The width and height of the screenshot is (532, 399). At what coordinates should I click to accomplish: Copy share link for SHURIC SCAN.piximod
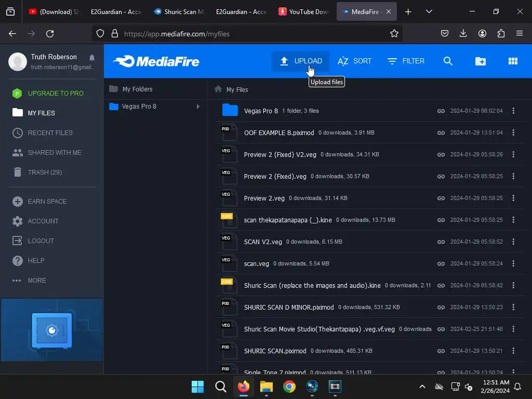pos(441,351)
